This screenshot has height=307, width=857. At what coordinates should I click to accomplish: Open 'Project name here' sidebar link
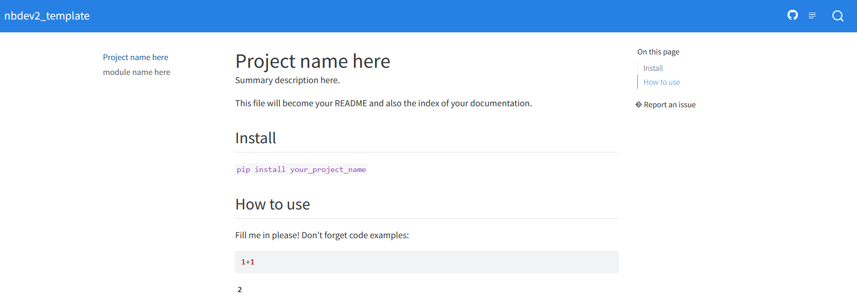[x=135, y=57]
